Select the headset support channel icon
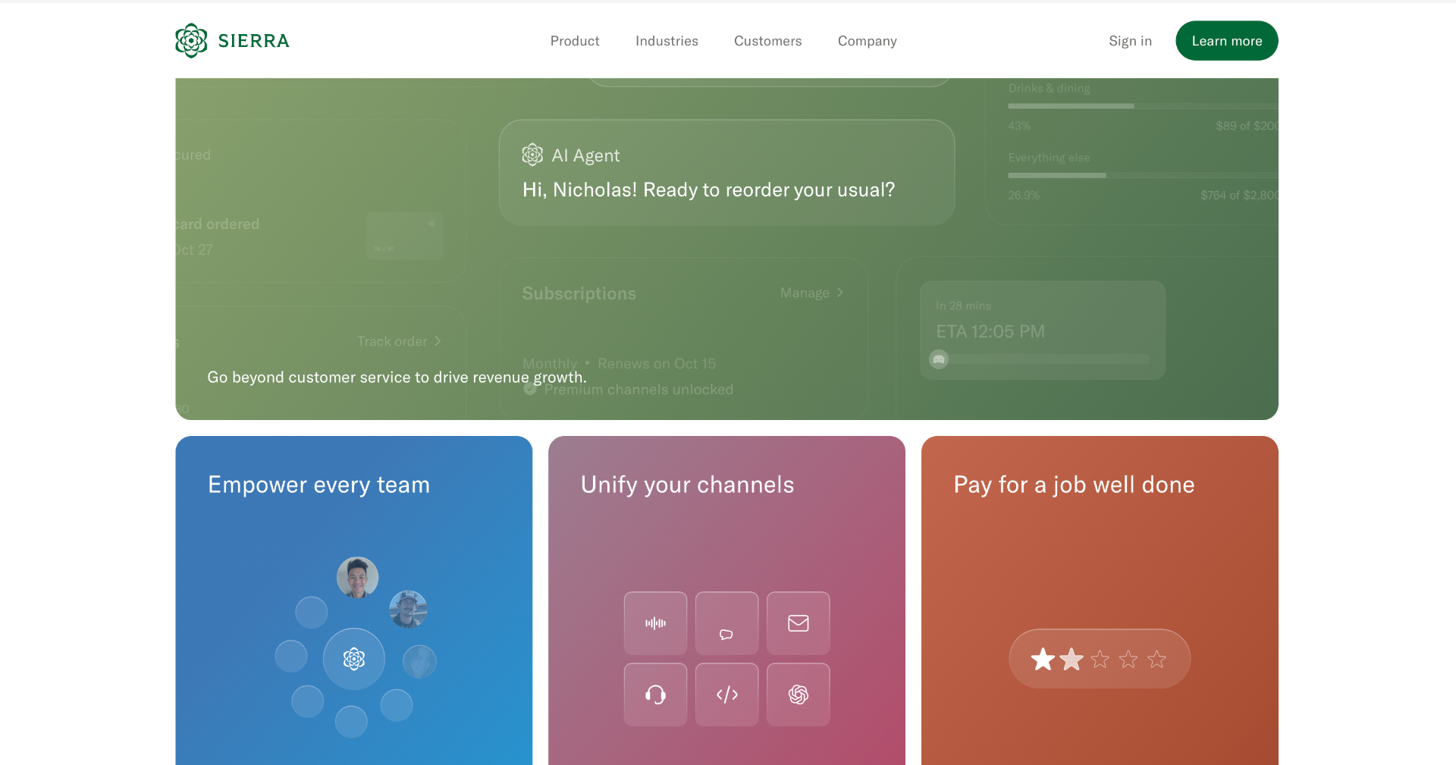This screenshot has width=1456, height=765. (655, 694)
